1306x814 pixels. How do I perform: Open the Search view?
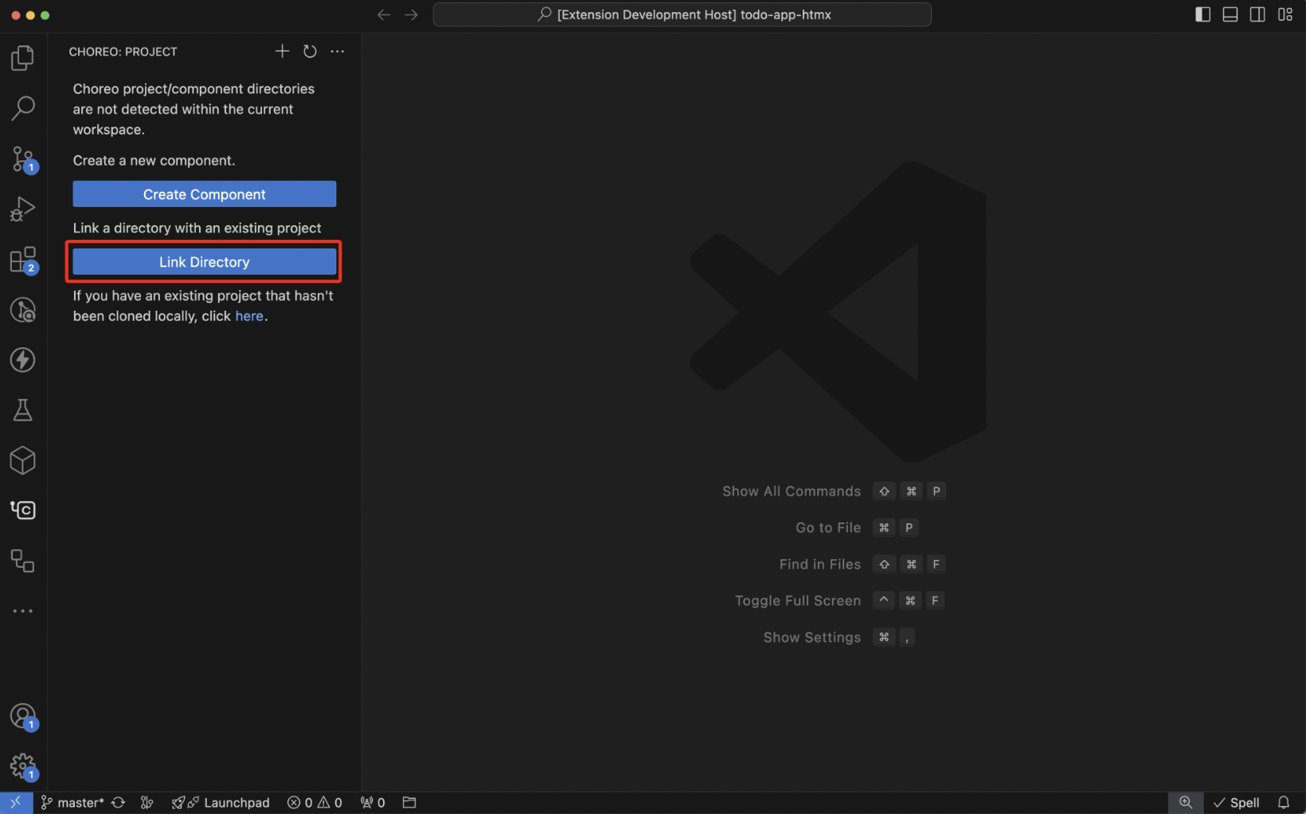click(x=22, y=107)
